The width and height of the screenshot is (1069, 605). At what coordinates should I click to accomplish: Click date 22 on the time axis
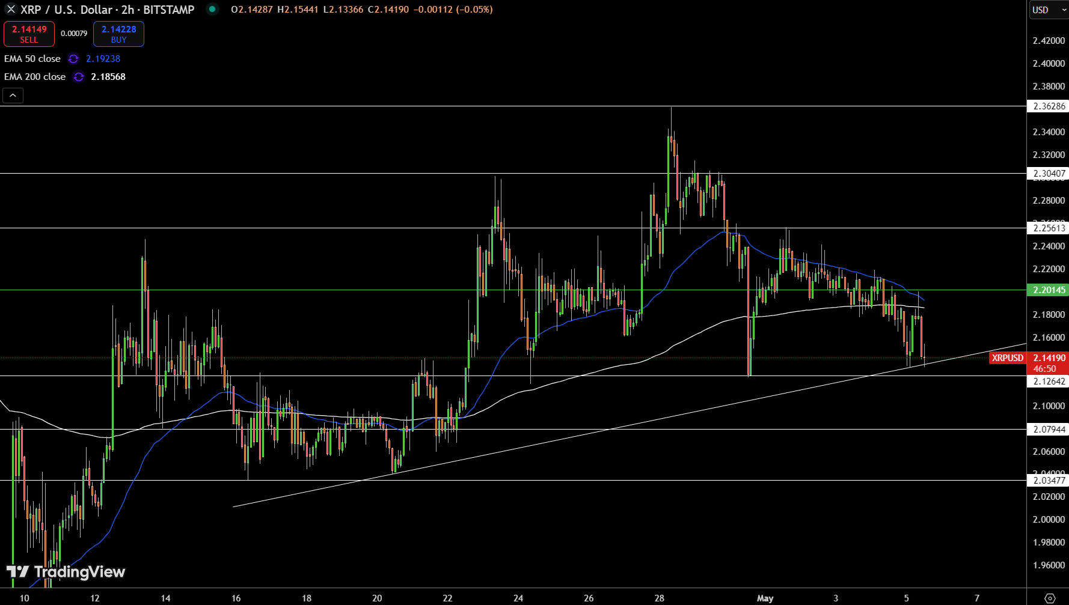pos(447,598)
